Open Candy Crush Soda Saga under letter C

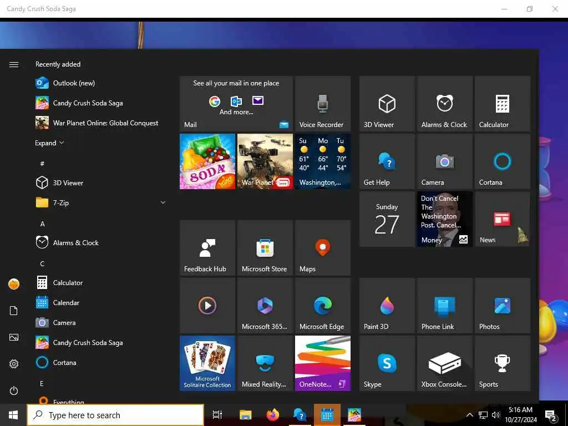point(102,342)
